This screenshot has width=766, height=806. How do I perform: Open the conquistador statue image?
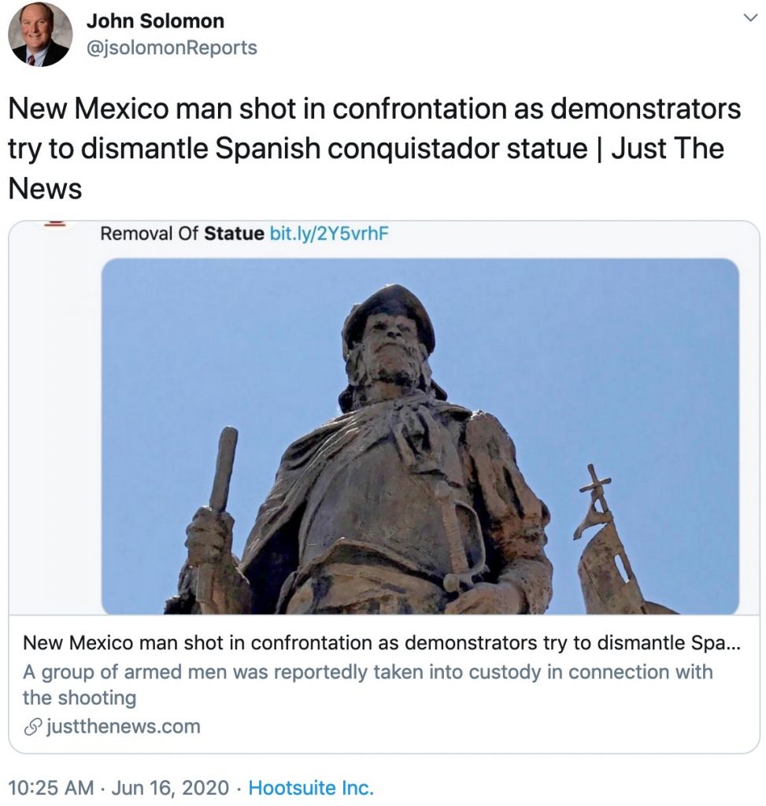pos(420,436)
